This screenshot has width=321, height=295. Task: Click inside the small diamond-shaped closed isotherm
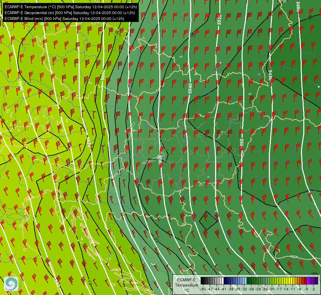(x=209, y=221)
